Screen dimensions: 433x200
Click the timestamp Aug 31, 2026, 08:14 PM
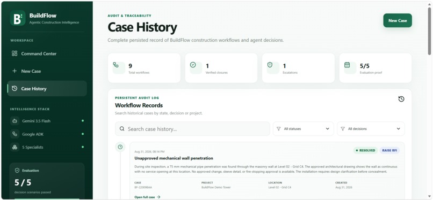pyautogui.click(x=149, y=152)
